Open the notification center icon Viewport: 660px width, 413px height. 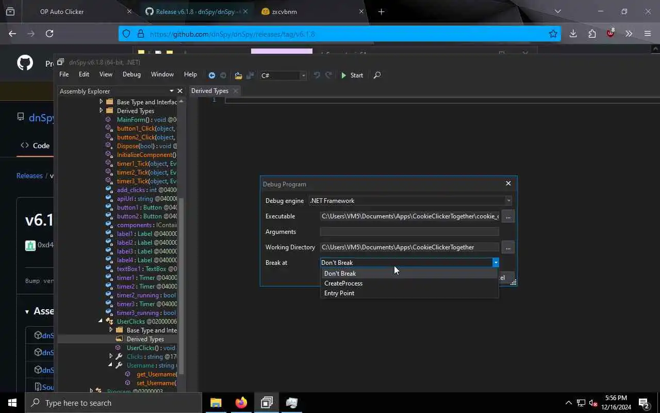[x=644, y=403]
